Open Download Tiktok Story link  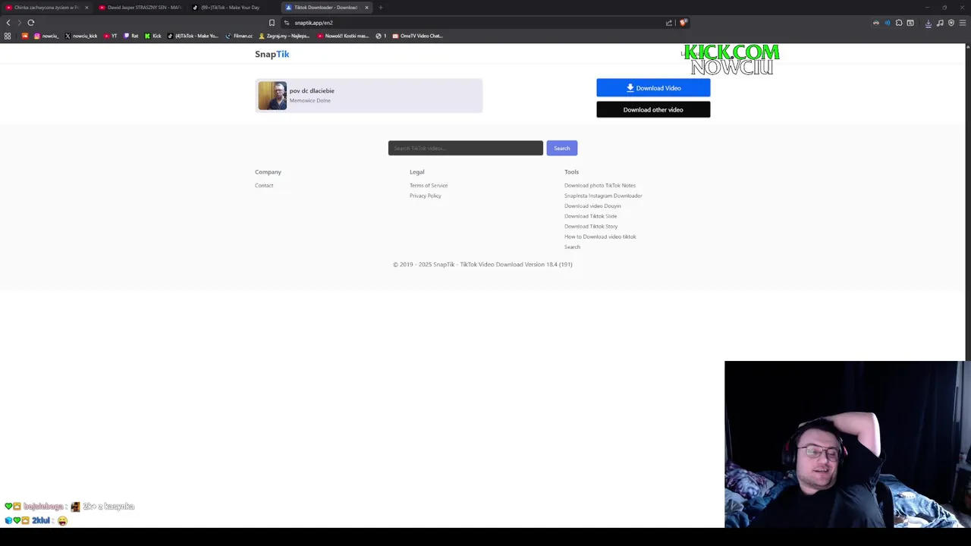click(591, 226)
